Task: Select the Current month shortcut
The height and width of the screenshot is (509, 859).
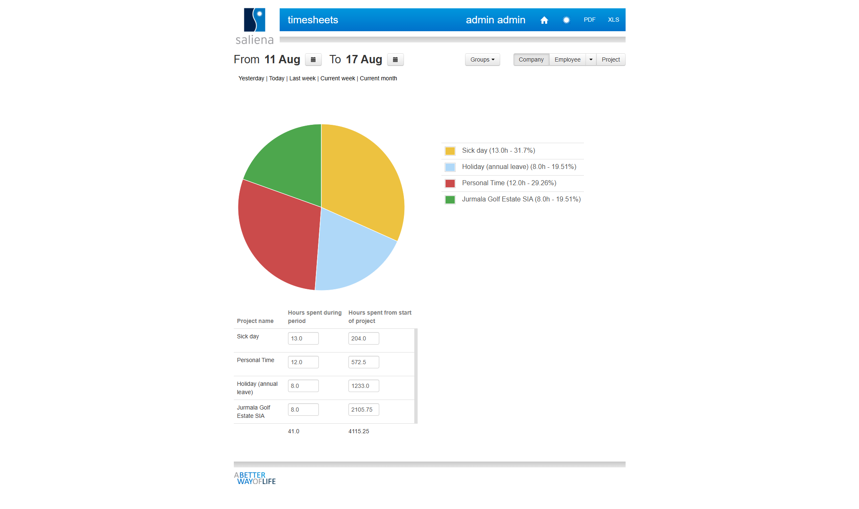Action: tap(378, 78)
